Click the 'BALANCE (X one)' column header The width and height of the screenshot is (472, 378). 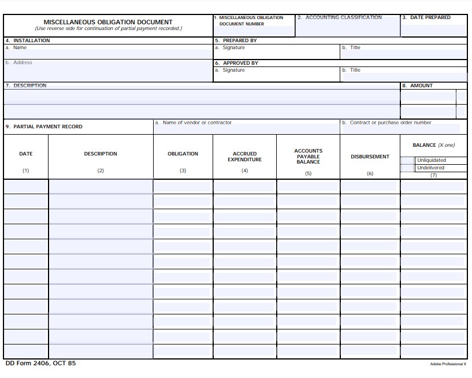[x=433, y=145]
